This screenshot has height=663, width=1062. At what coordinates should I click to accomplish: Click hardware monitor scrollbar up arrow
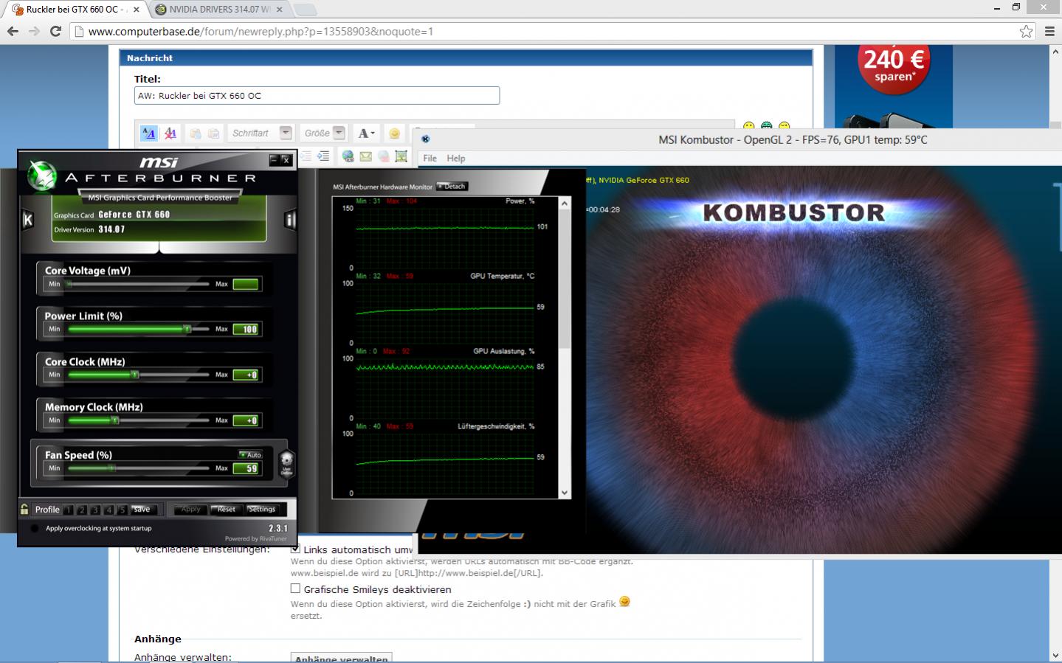click(x=565, y=203)
